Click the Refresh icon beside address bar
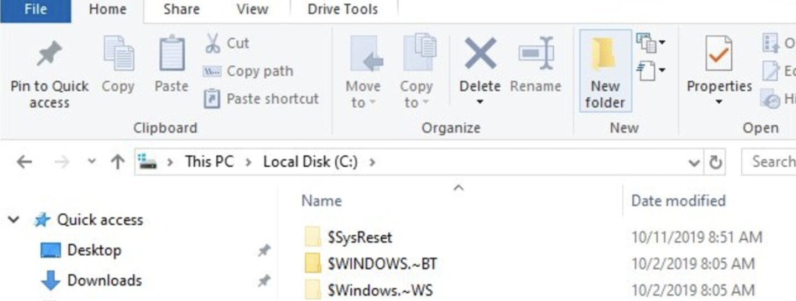 click(x=716, y=162)
